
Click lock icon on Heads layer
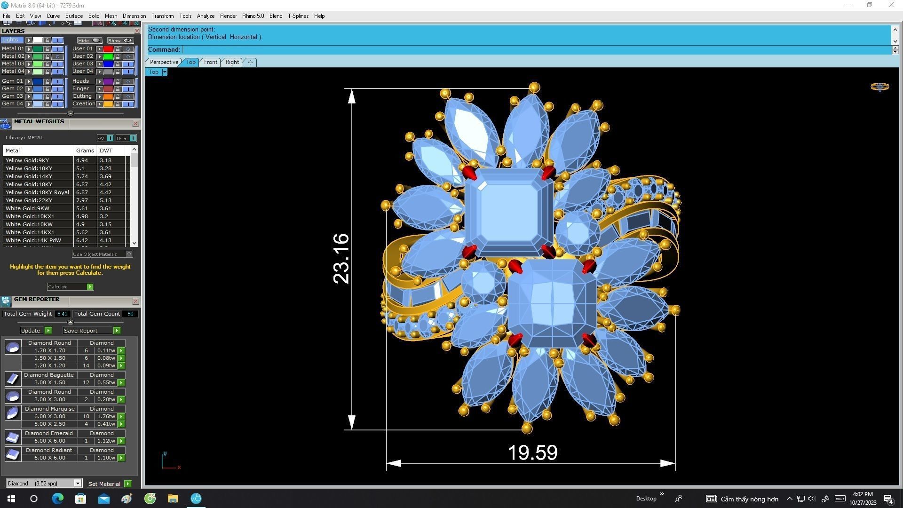(x=118, y=81)
